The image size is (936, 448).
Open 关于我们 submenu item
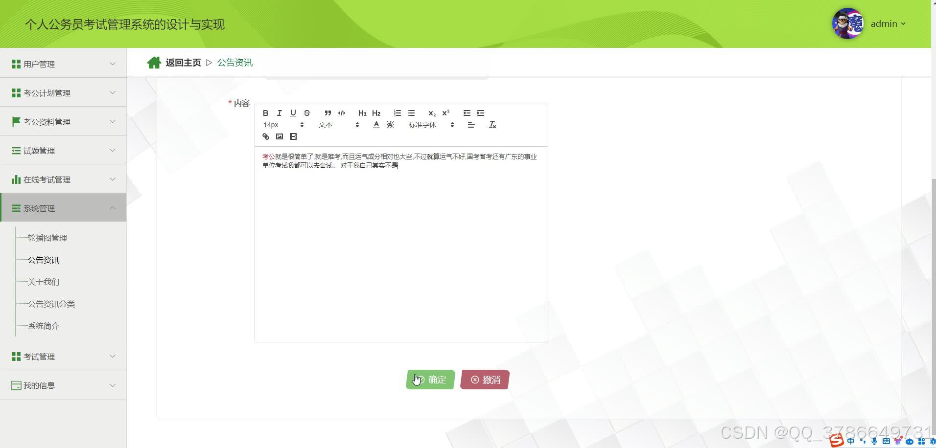pos(43,282)
